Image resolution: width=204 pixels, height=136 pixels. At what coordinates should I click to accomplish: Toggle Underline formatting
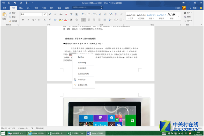[33, 20]
